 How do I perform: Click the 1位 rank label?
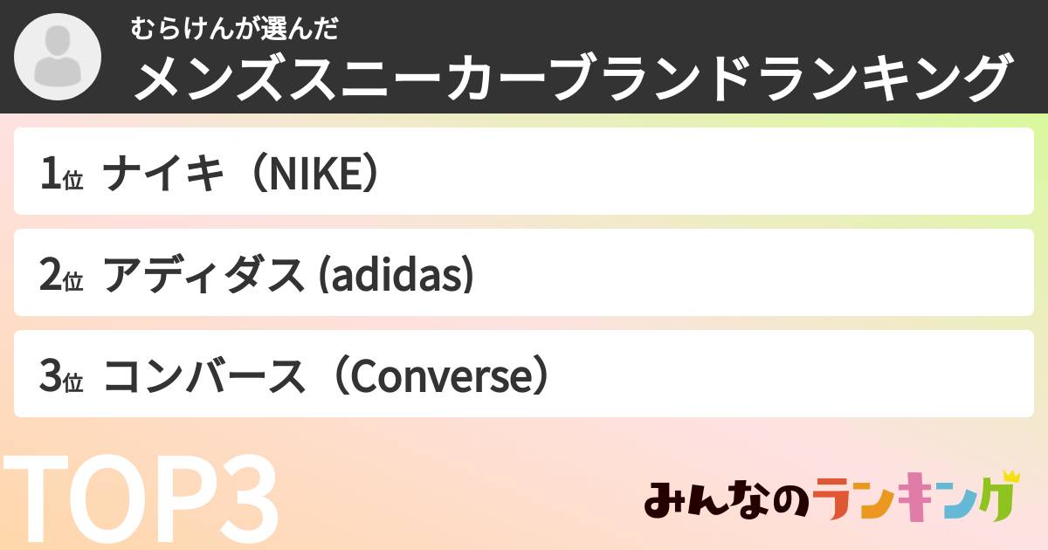[61, 175]
